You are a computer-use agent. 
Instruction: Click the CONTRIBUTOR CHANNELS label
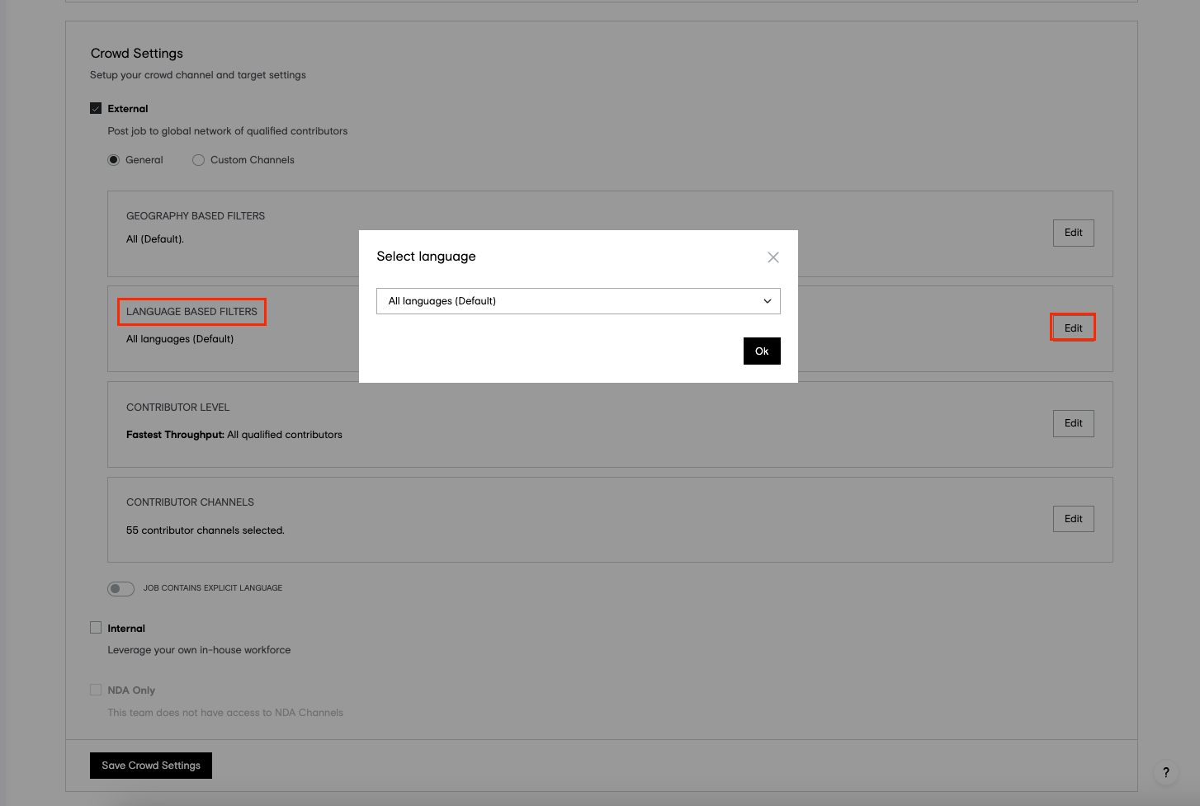pos(190,502)
